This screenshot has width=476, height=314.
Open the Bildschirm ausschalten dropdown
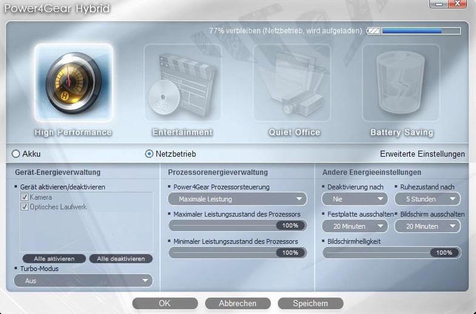427,226
